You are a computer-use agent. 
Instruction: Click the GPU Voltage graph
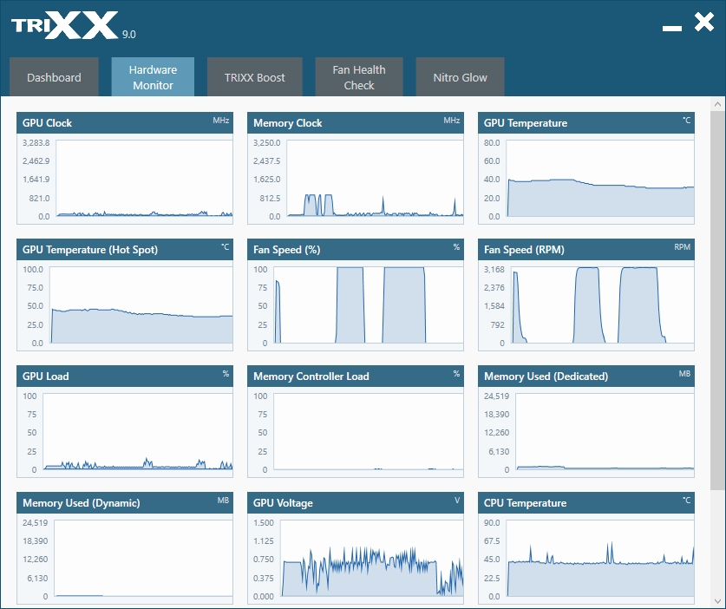[372, 558]
